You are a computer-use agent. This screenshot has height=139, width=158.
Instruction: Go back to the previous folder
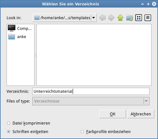pos(102,18)
